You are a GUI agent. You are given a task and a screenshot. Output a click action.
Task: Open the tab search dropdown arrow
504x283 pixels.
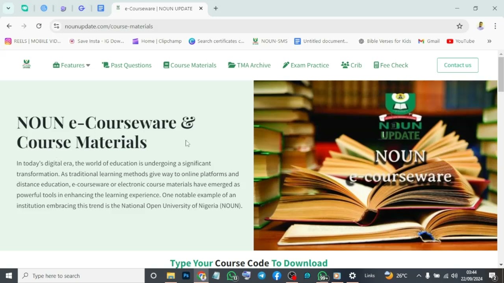coord(8,8)
